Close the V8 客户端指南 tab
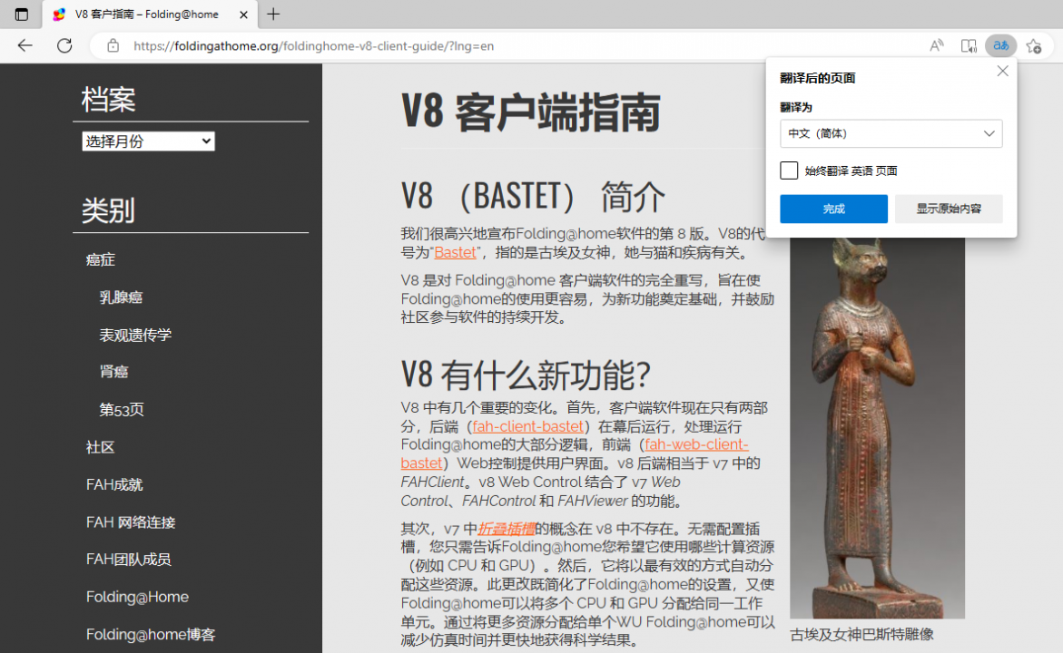The height and width of the screenshot is (653, 1063). [x=243, y=15]
